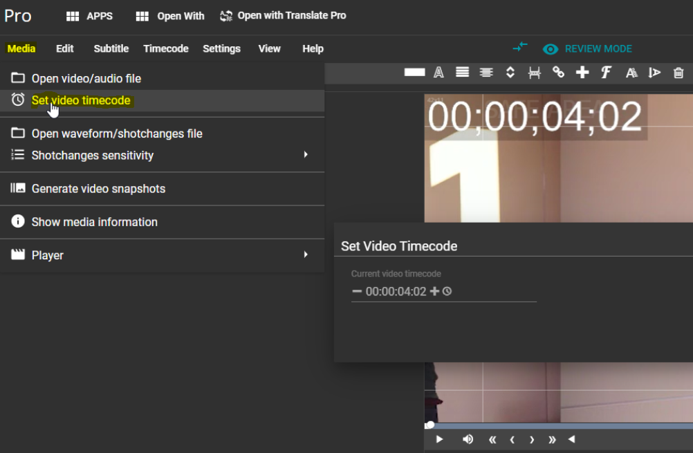Click the up-down chevron expander in toolbar
Viewport: 693px width, 453px height.
pyautogui.click(x=510, y=73)
